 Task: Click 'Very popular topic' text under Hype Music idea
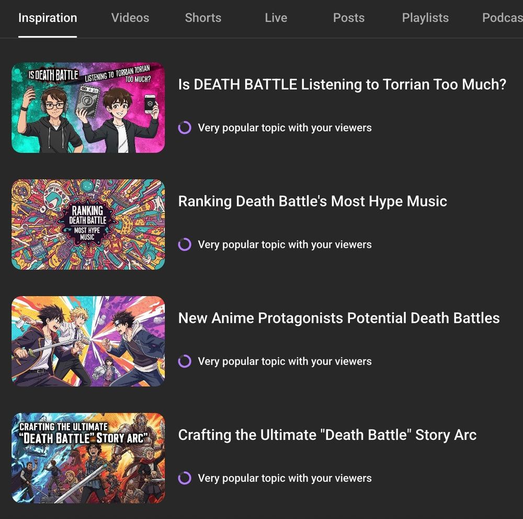[x=285, y=245]
